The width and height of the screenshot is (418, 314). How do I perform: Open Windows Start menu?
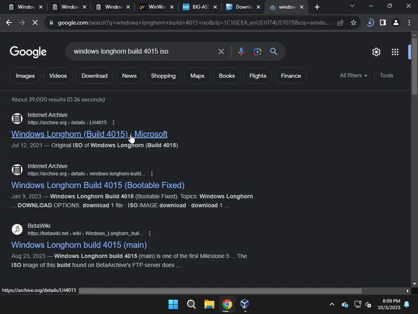pyautogui.click(x=173, y=304)
